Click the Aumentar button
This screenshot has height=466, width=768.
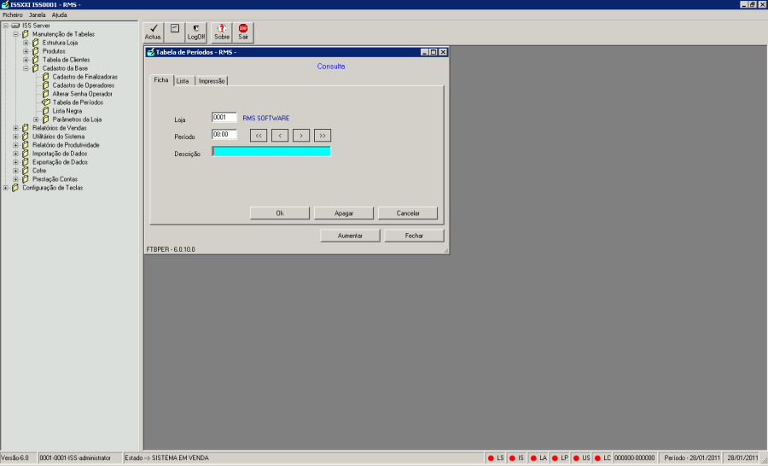click(350, 236)
